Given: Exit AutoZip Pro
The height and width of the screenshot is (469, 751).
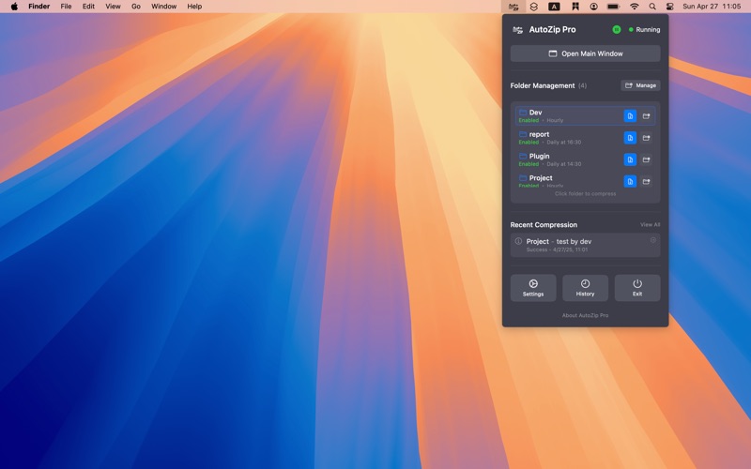Looking at the screenshot, I should (637, 288).
